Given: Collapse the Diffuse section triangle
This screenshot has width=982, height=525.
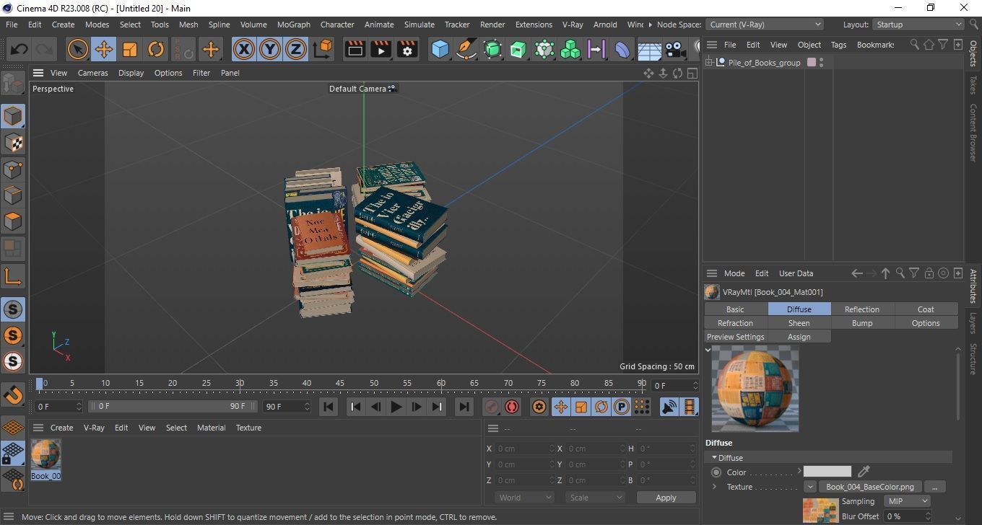Looking at the screenshot, I should 714,457.
